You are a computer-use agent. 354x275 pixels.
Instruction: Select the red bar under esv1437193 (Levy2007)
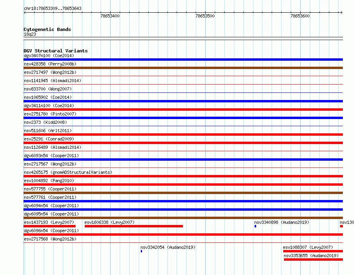49,226
